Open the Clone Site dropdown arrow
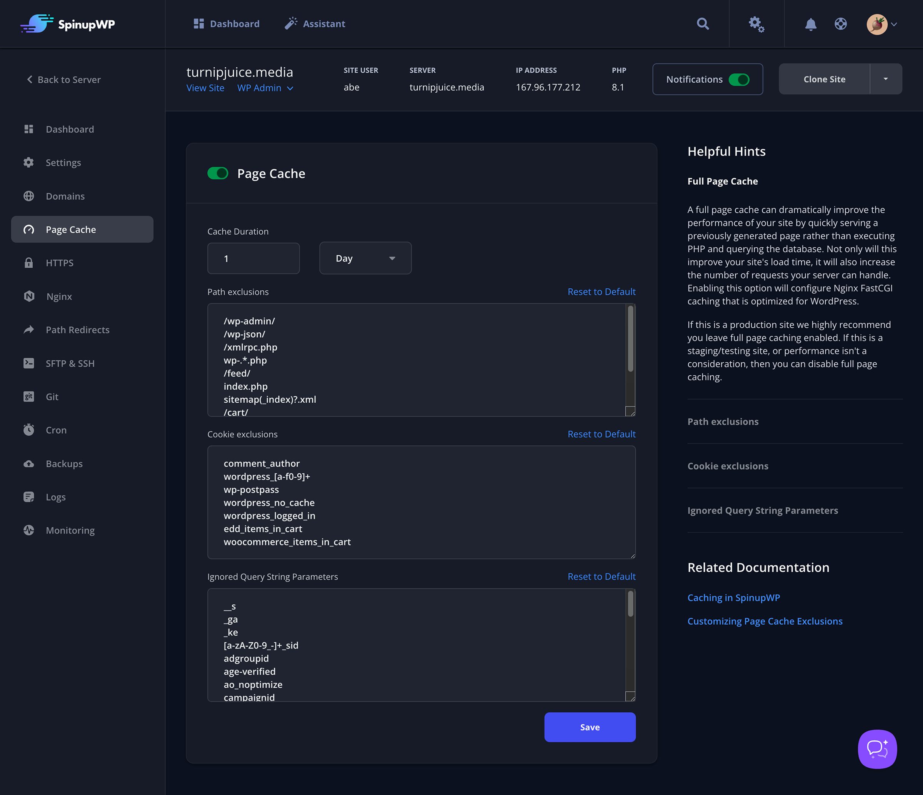 (x=885, y=79)
